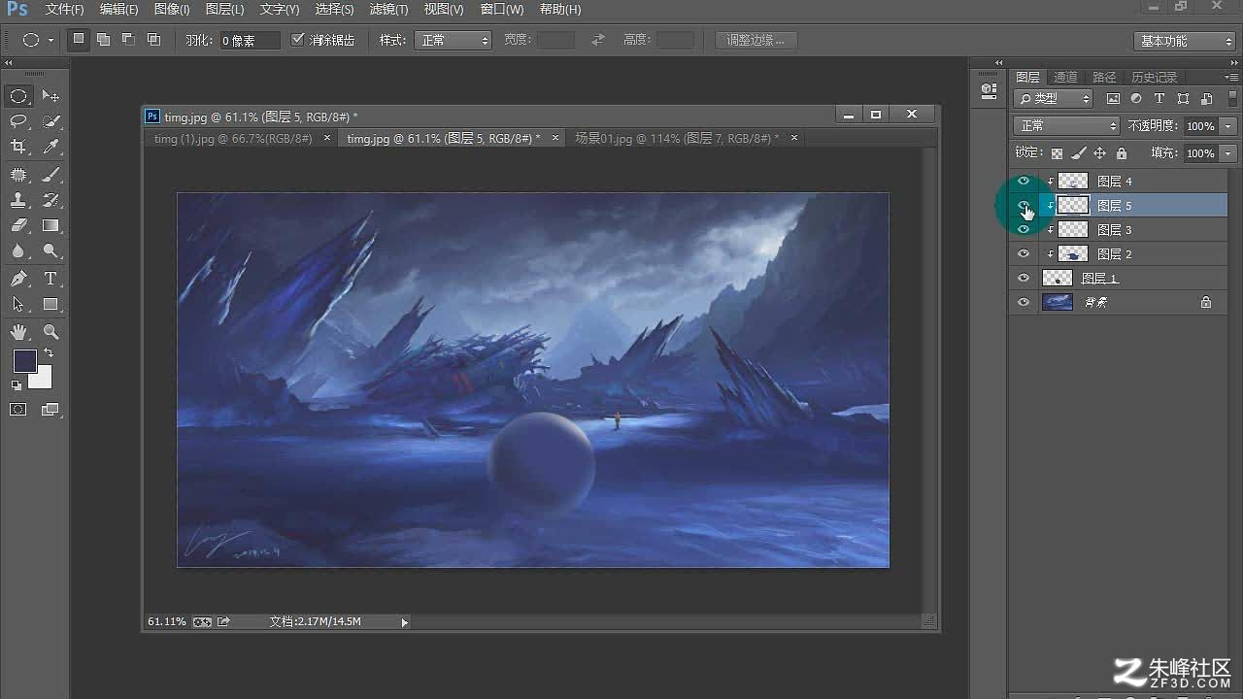Click Add to Selection mode icon
1243x699 pixels.
pos(103,40)
